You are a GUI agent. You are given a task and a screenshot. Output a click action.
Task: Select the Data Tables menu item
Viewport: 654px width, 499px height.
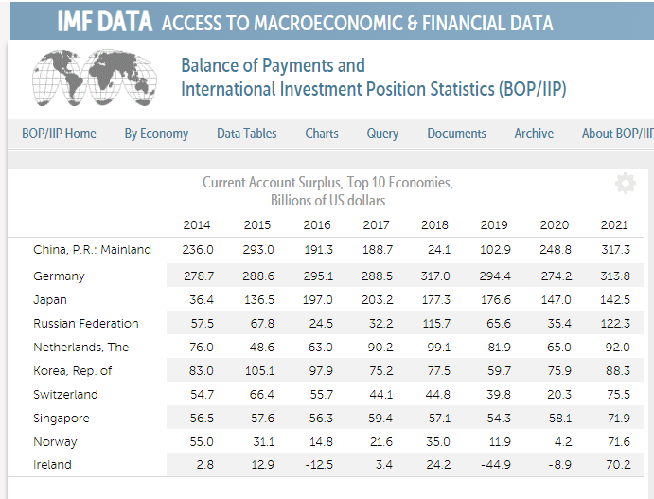point(246,134)
